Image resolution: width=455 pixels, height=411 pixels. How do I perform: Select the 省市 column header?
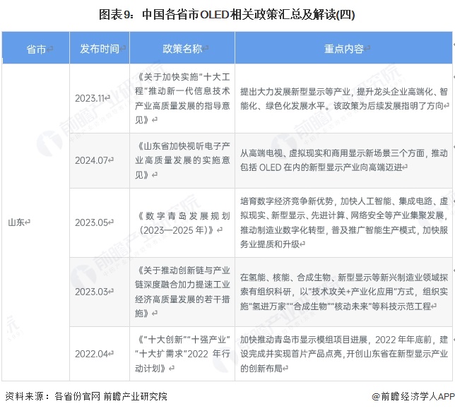pyautogui.click(x=37, y=49)
